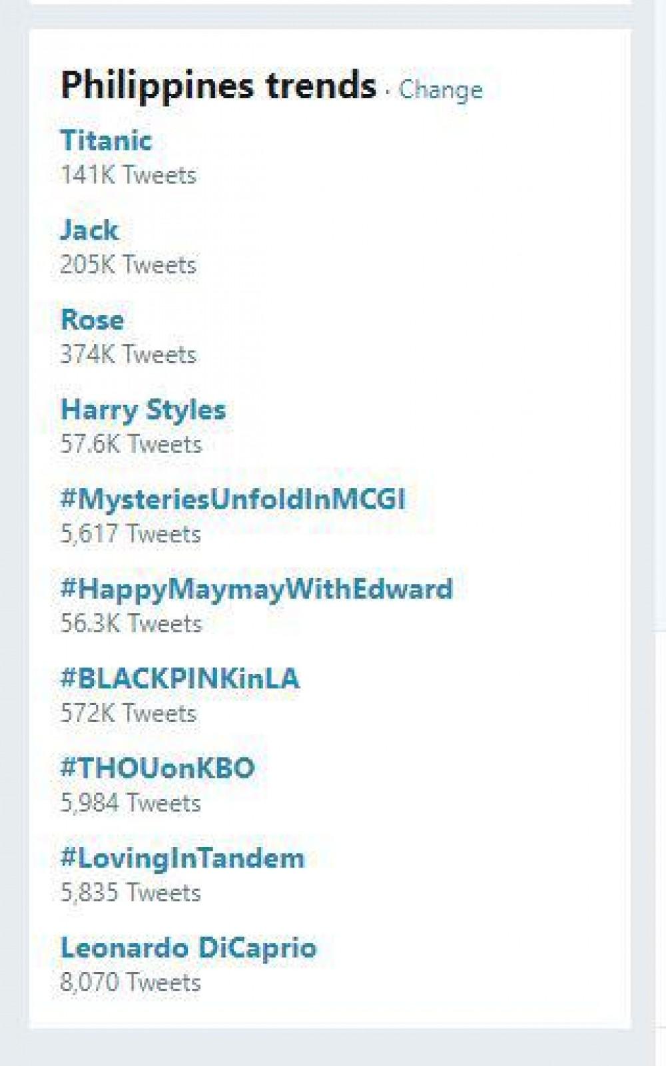Click the 57.6K Tweets count text
Image resolution: width=666 pixels, height=1066 pixels.
coord(131,445)
